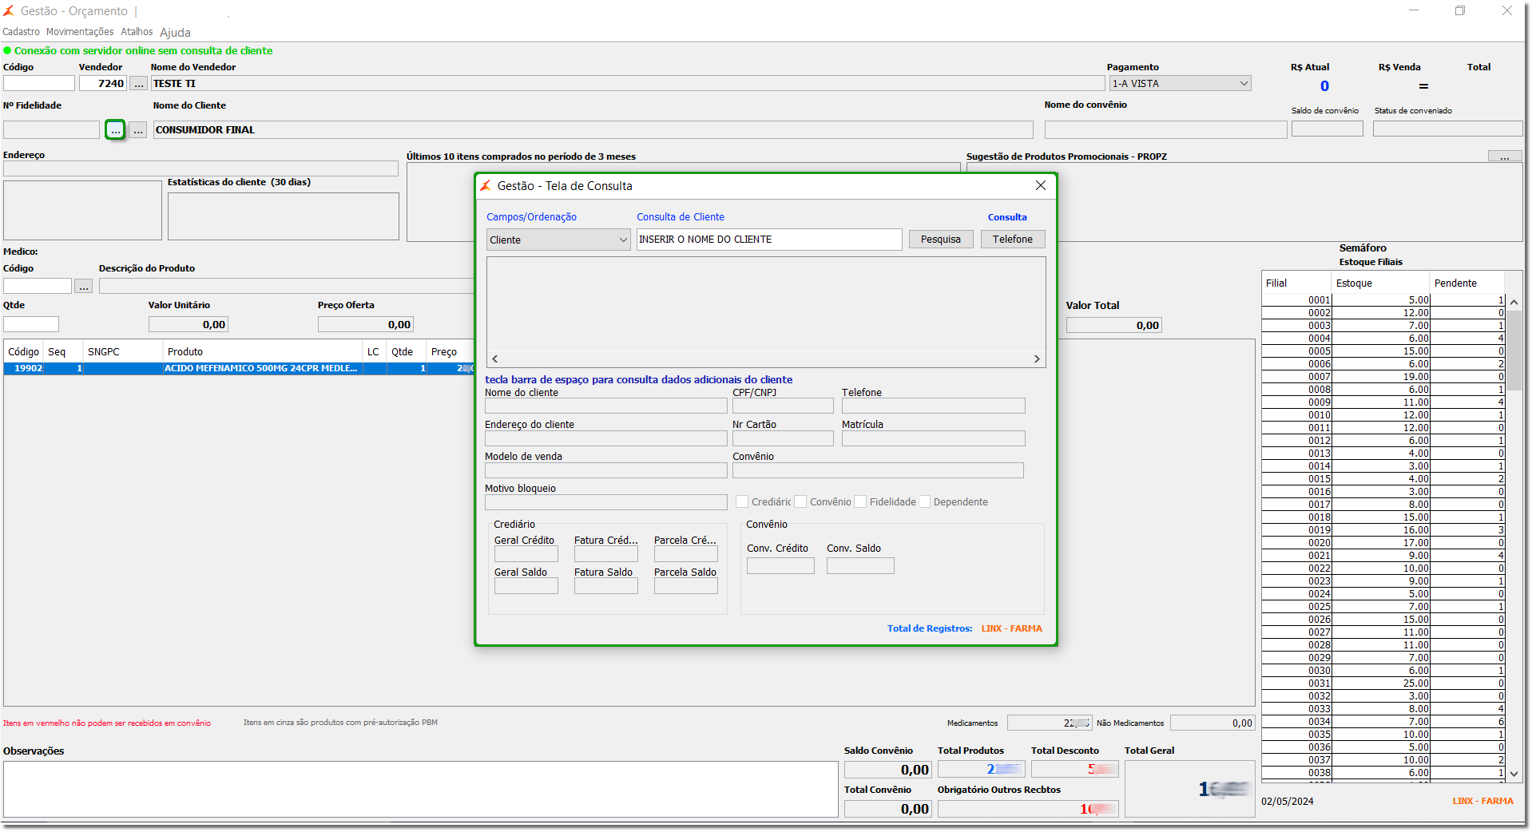Click the Telefone button in the consulta dialog
1532x832 pixels.
[1013, 240]
